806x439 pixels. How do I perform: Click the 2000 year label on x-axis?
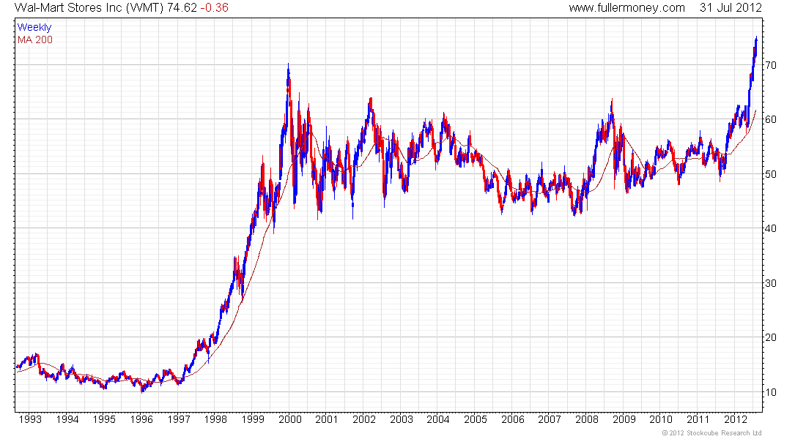point(290,419)
